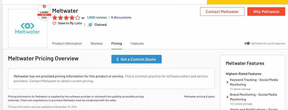Click the orange star rating
Viewport: 288px width, 110px height.
pos(66,18)
